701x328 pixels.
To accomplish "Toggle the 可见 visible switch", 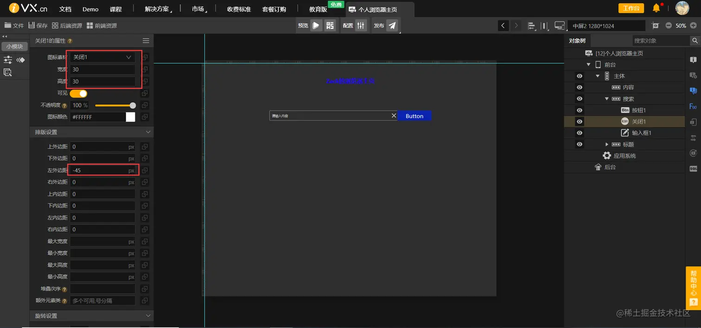I will pos(79,93).
